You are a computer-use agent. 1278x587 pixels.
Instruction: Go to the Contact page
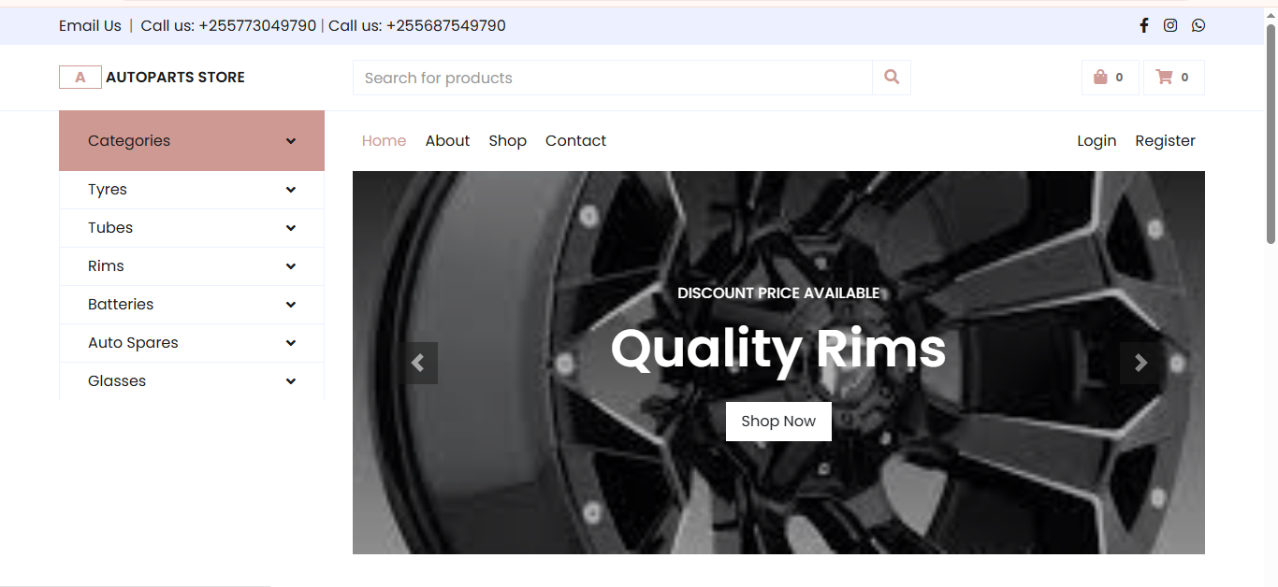coord(575,141)
